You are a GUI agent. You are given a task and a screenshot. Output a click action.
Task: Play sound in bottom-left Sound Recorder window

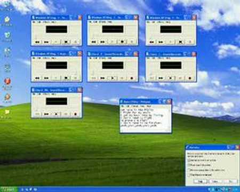56,114
